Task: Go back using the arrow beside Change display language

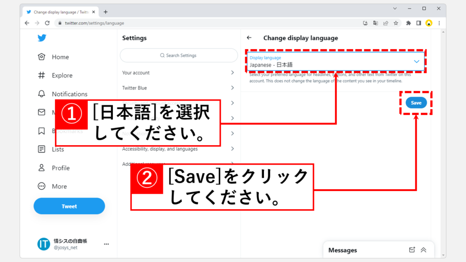Action: [249, 38]
